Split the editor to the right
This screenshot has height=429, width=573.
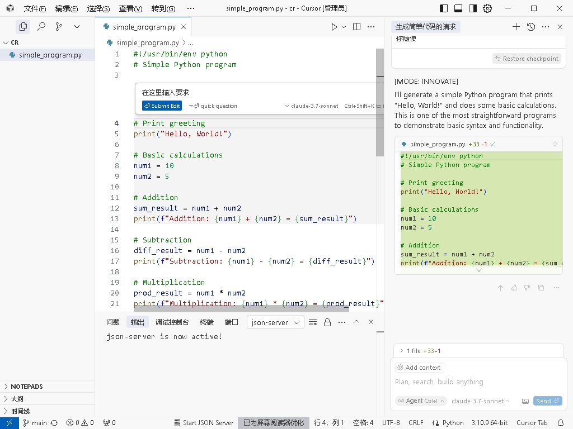pos(356,27)
